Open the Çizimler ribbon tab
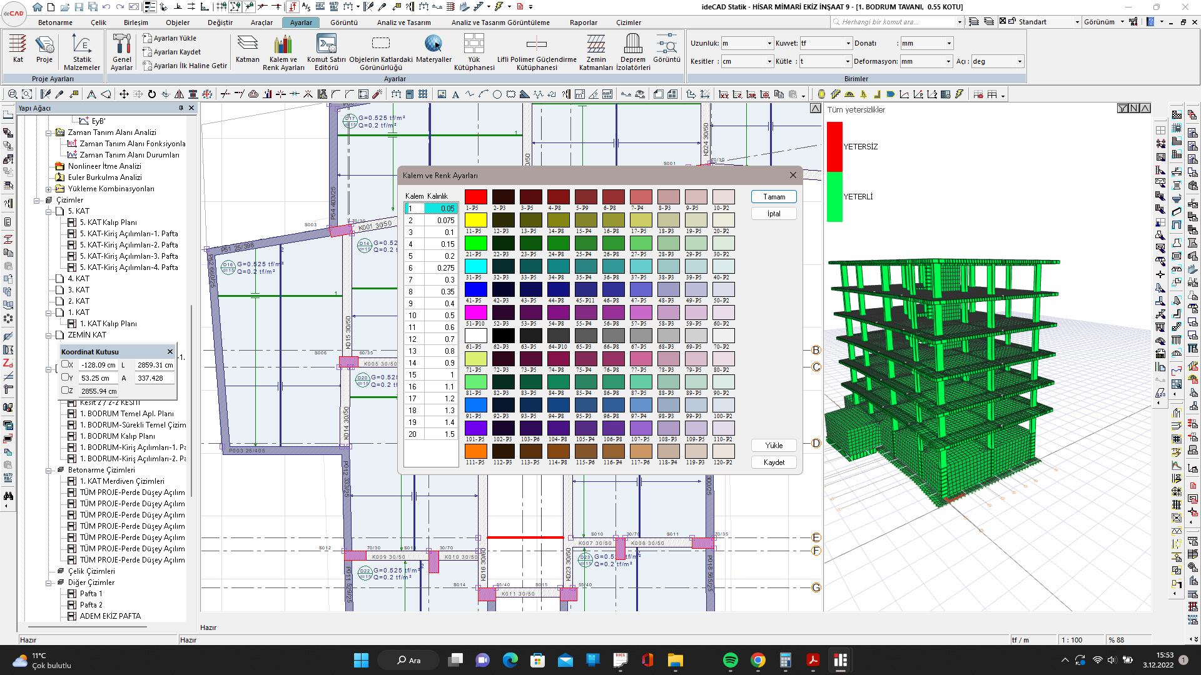 (629, 22)
